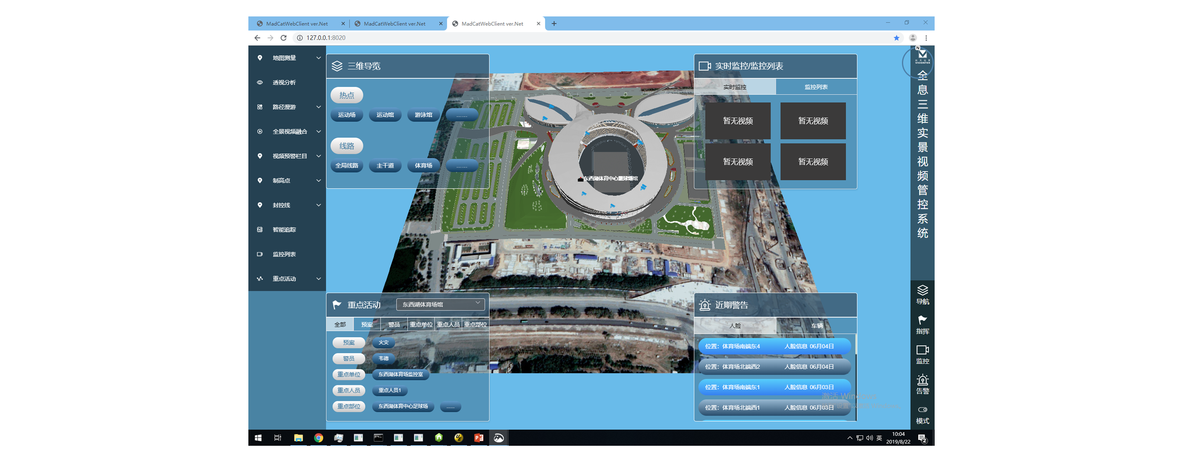Reload the page in browser
Screen dimensions: 1183x461
coord(283,38)
